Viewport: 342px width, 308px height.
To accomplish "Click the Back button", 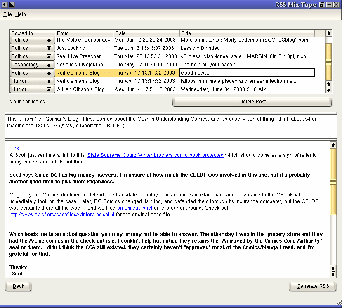I will [18, 286].
